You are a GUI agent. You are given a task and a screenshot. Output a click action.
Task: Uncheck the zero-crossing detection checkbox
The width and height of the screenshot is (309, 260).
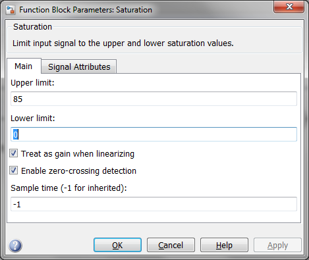point(13,170)
